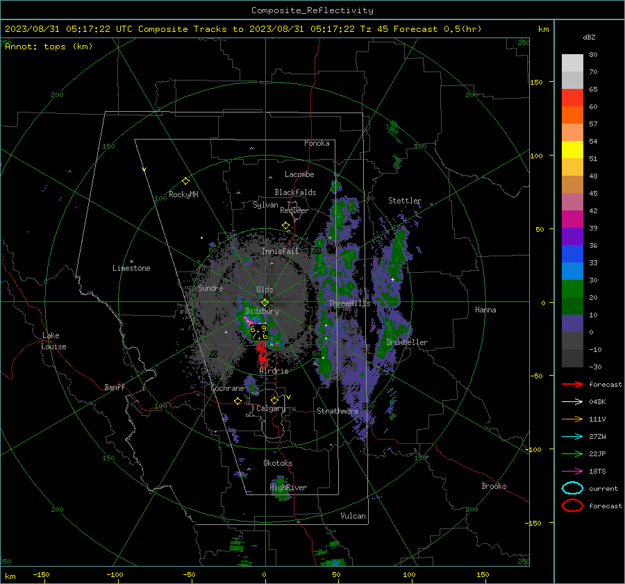Select the 51 dBZ yellow color swatch
This screenshot has width=625, height=584.
pyautogui.click(x=572, y=150)
